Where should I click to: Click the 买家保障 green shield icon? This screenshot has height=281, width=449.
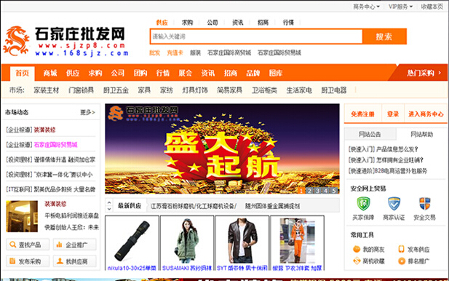(363, 204)
